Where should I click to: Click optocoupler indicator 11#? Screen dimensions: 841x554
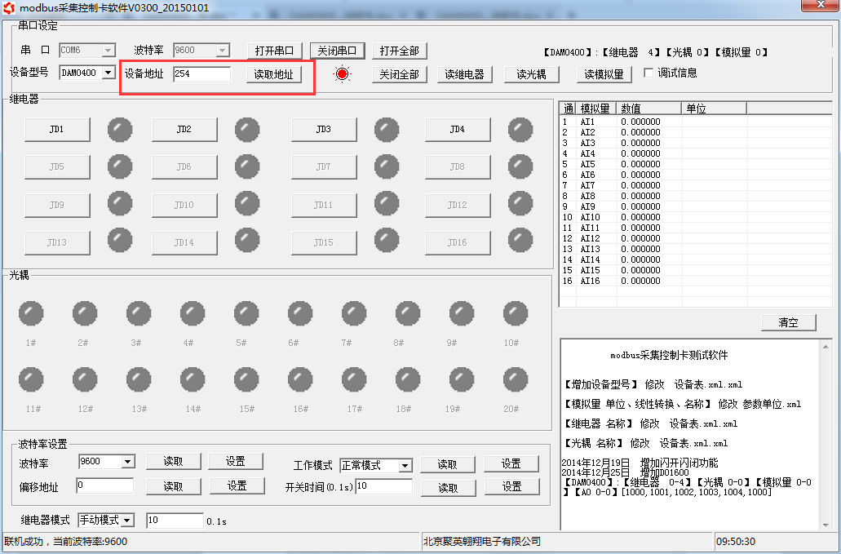click(x=30, y=379)
